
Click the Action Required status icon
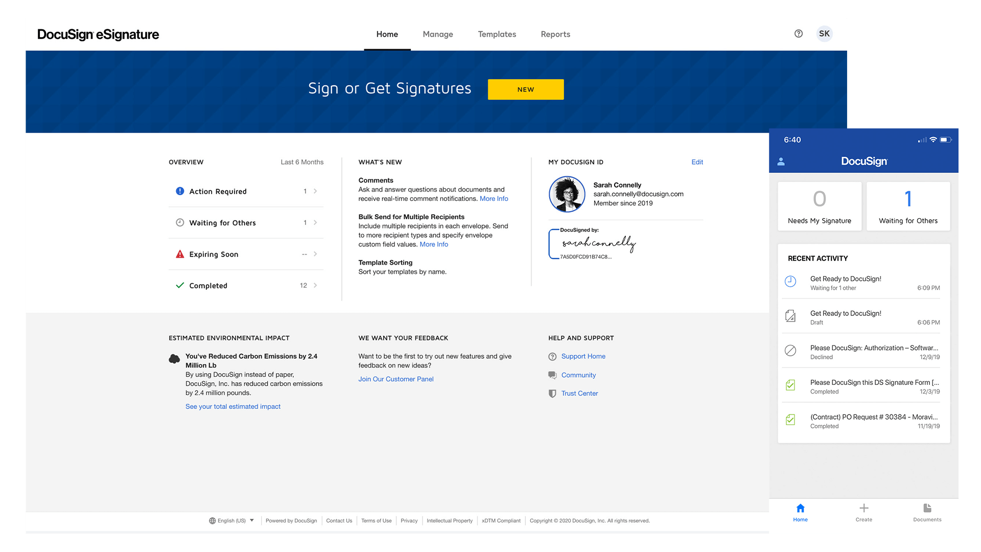point(178,191)
